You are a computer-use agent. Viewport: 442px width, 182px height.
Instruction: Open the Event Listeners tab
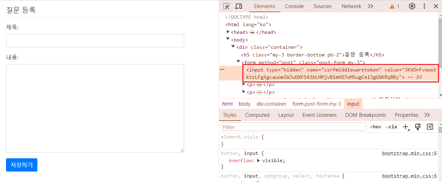319,115
